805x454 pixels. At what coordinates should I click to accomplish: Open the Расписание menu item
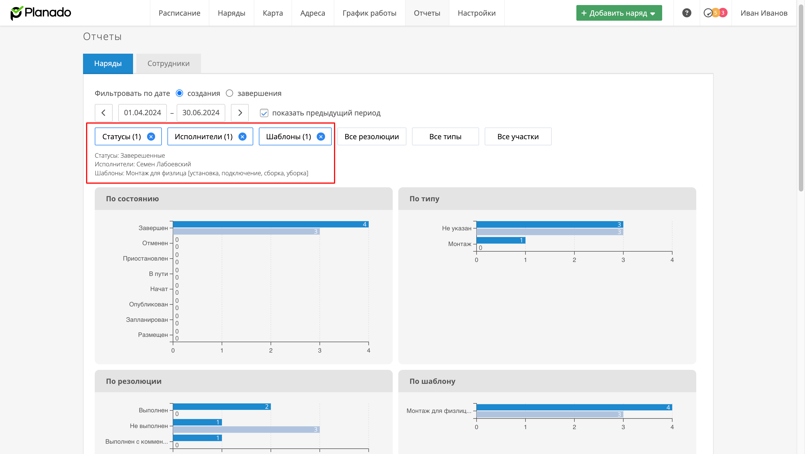[179, 13]
